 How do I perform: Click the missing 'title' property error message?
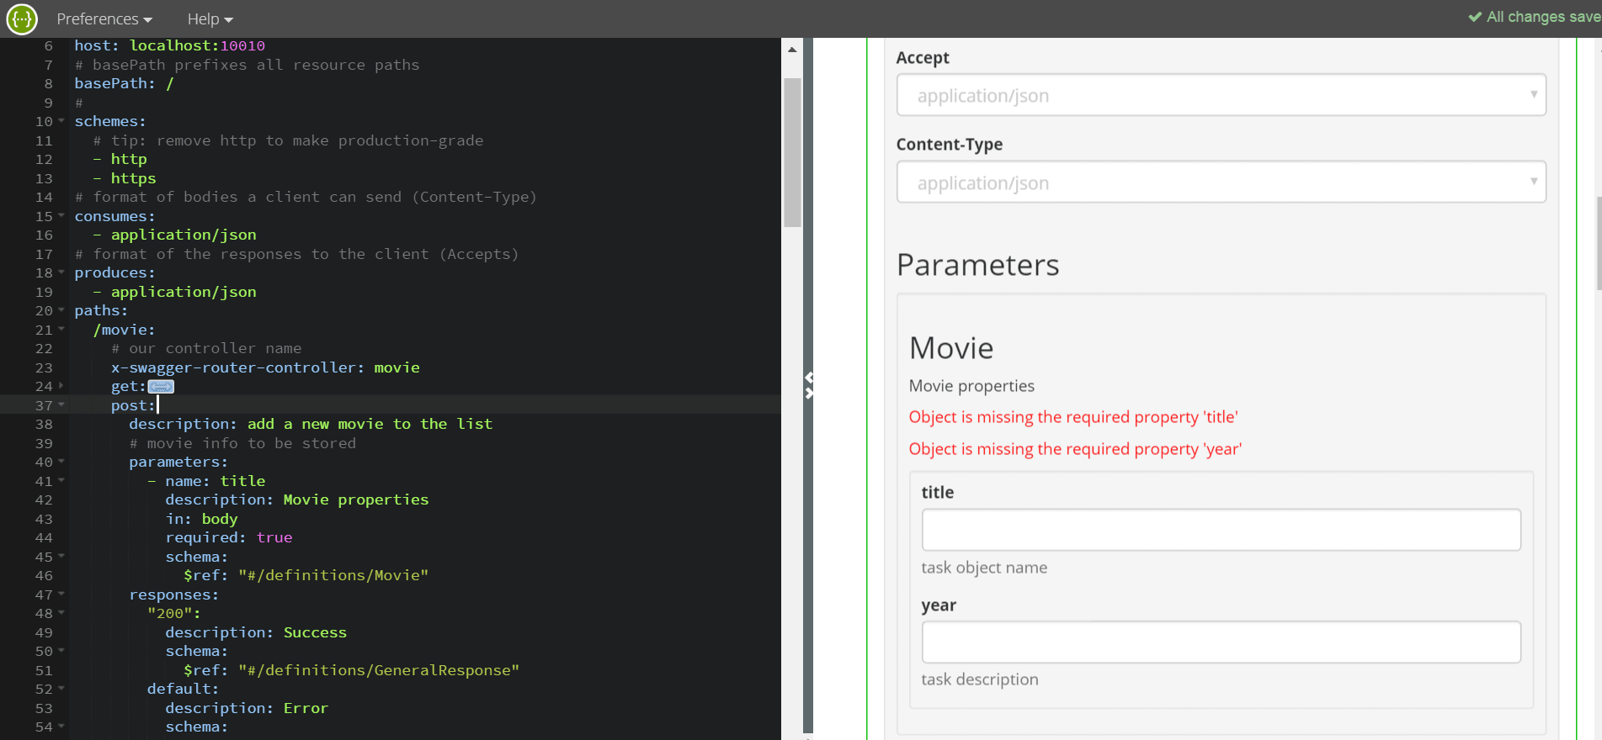click(1073, 417)
